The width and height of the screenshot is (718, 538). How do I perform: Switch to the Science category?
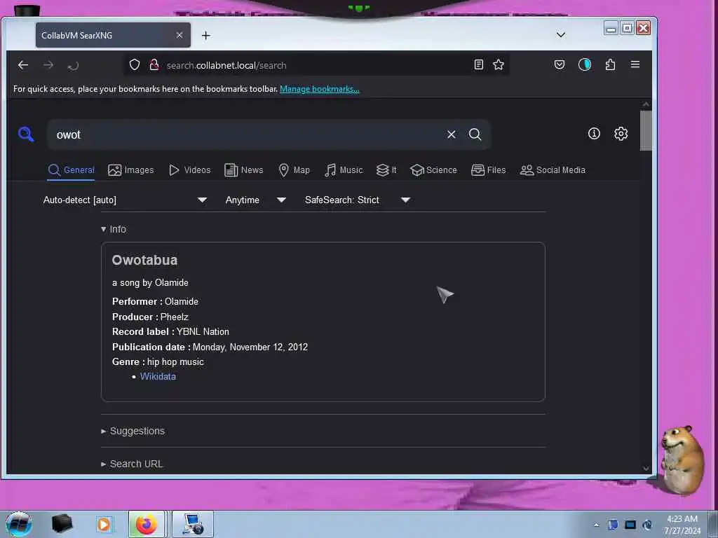[x=433, y=170]
